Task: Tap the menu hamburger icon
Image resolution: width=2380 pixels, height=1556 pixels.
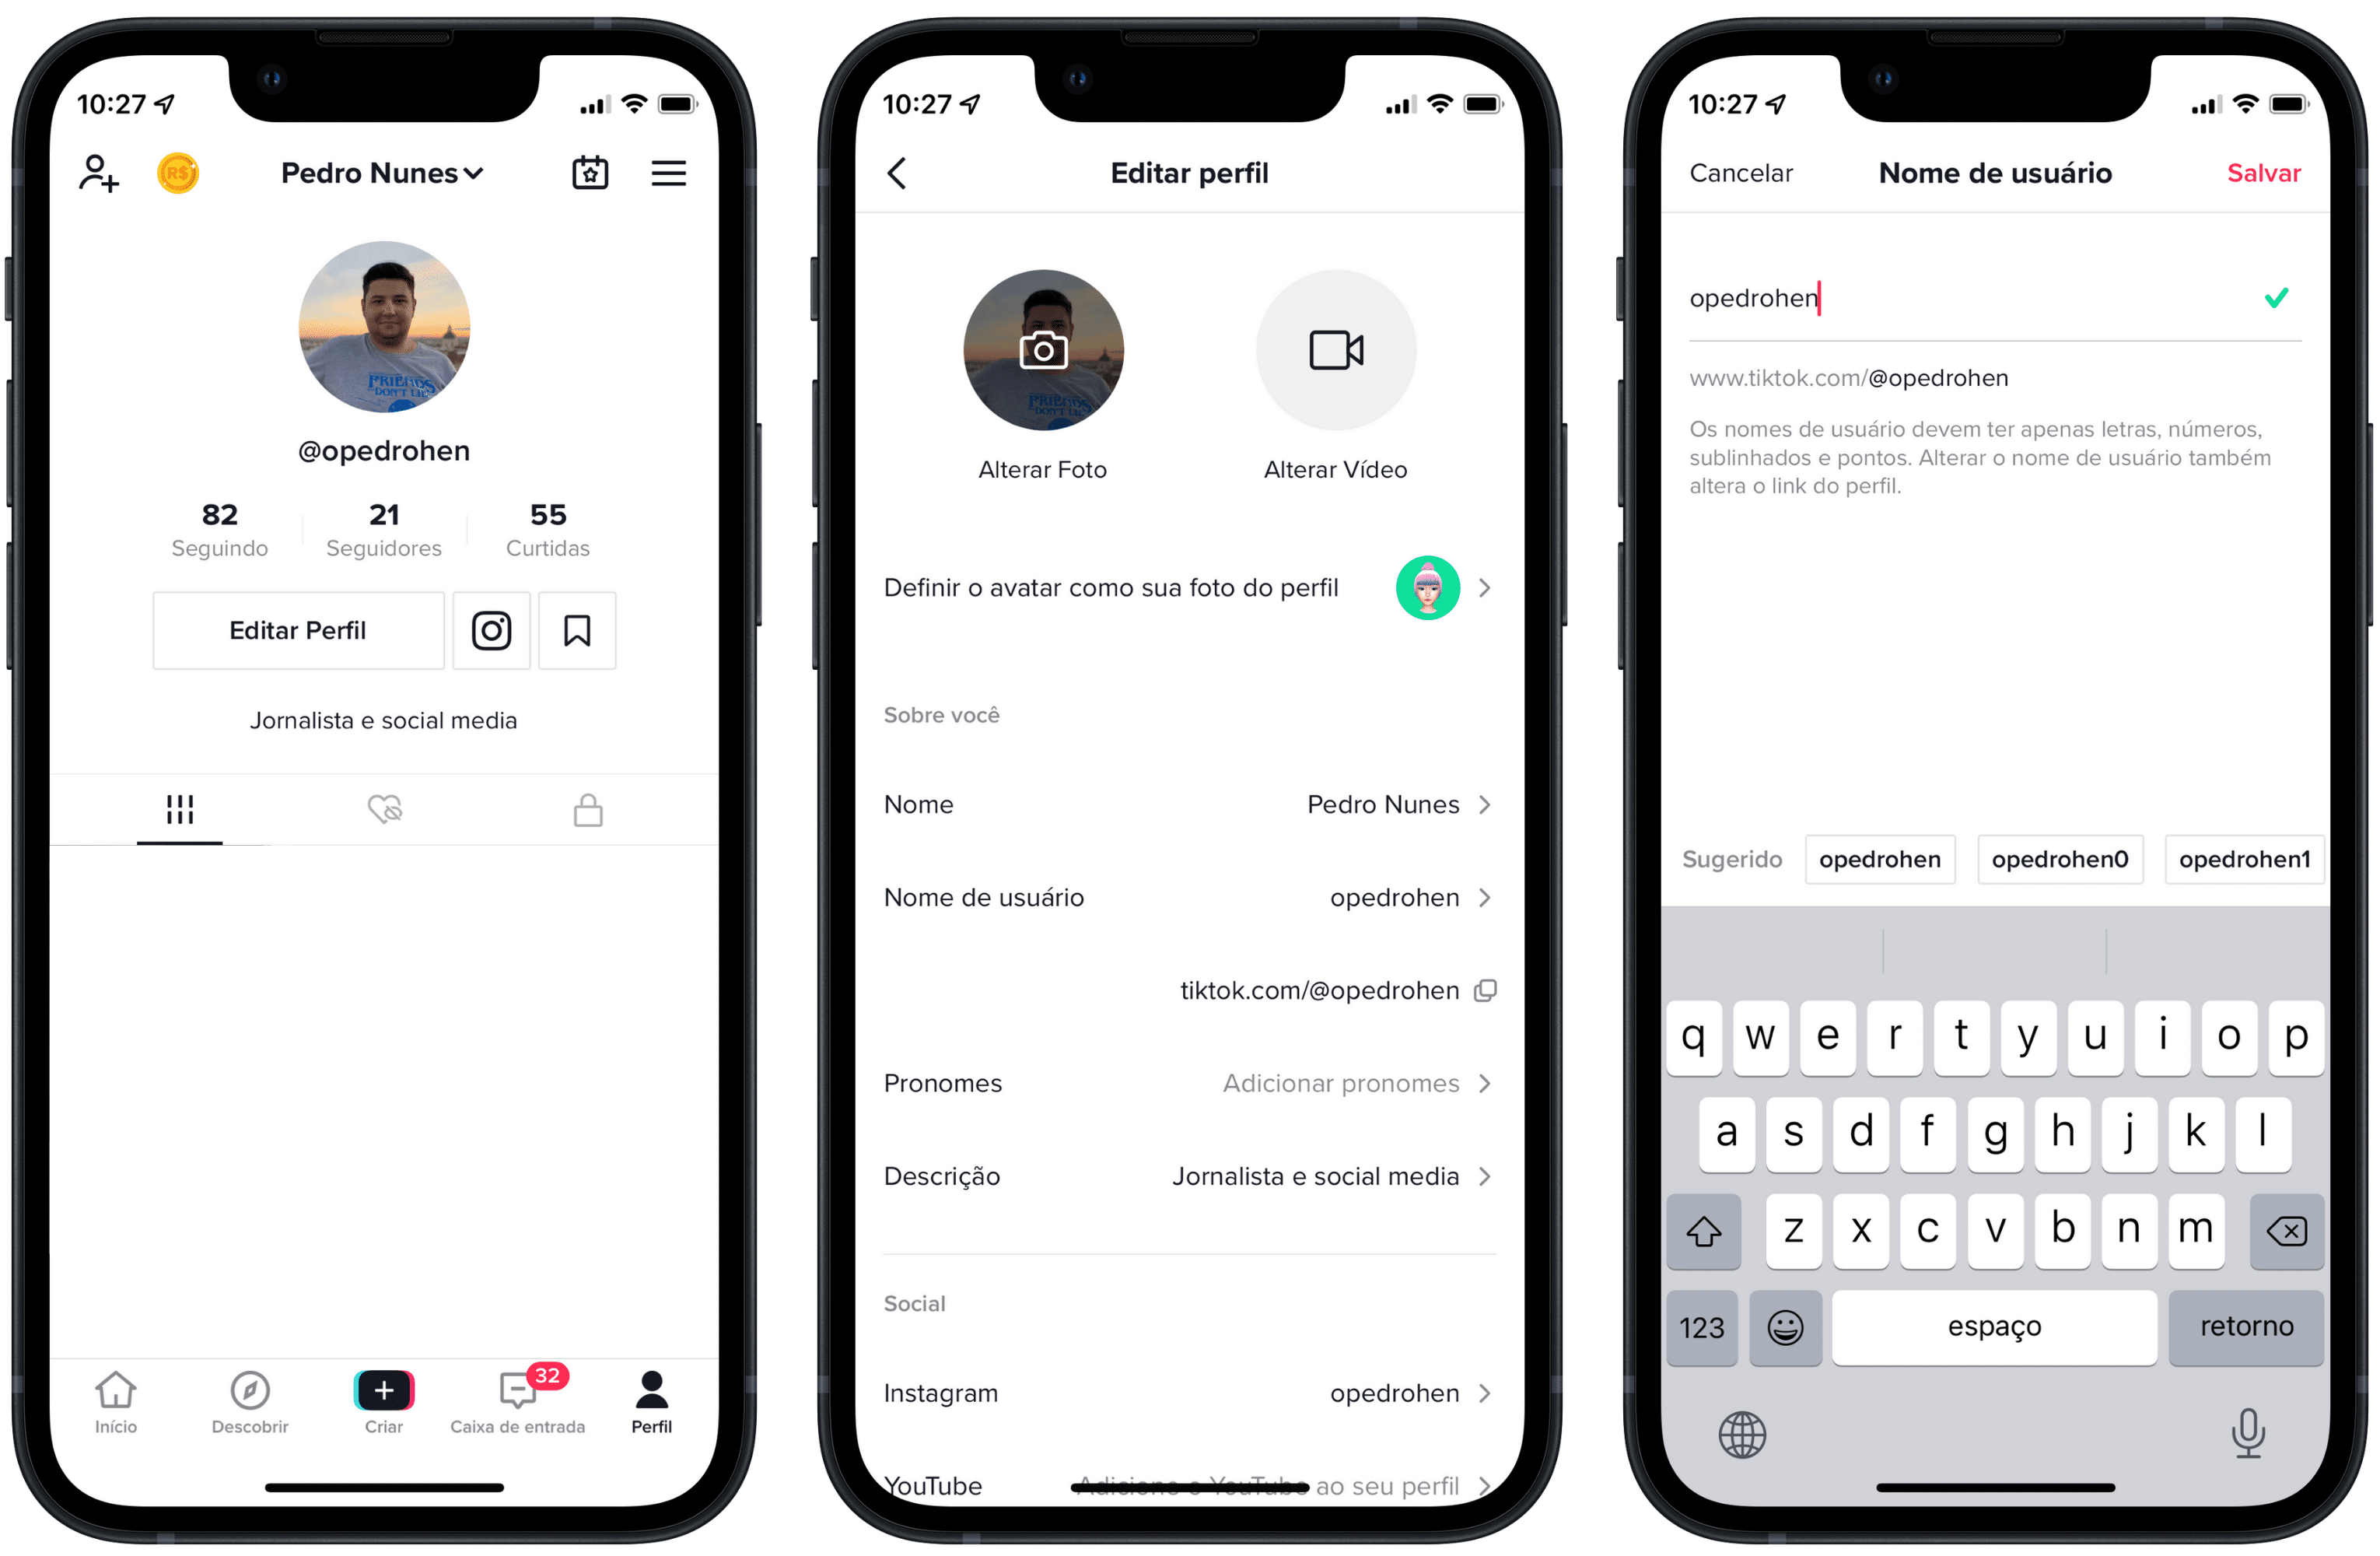Action: click(672, 170)
